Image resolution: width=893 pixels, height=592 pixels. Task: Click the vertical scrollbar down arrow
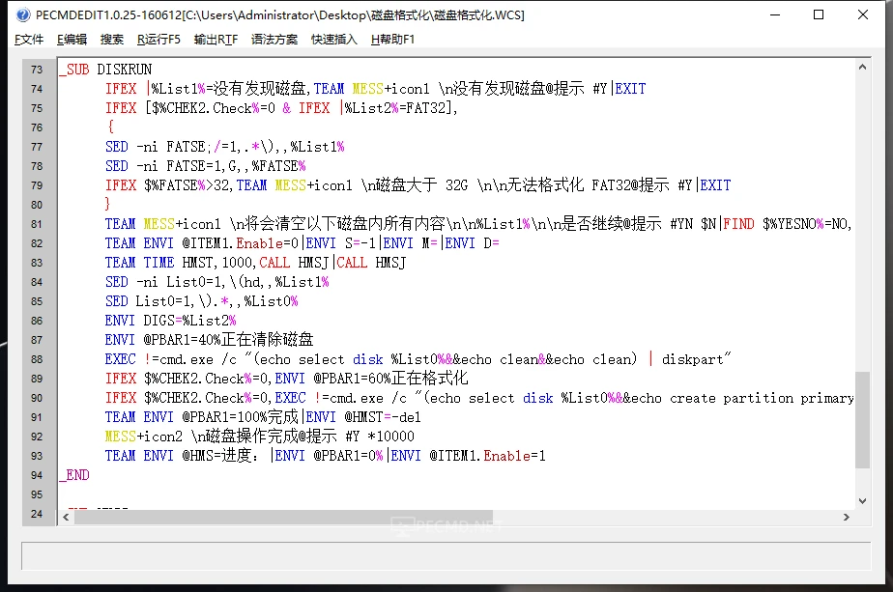pos(862,501)
